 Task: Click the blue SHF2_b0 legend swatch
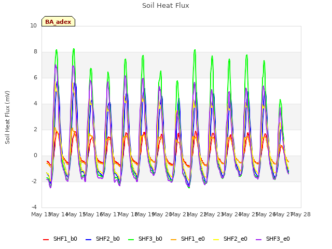point(89,240)
